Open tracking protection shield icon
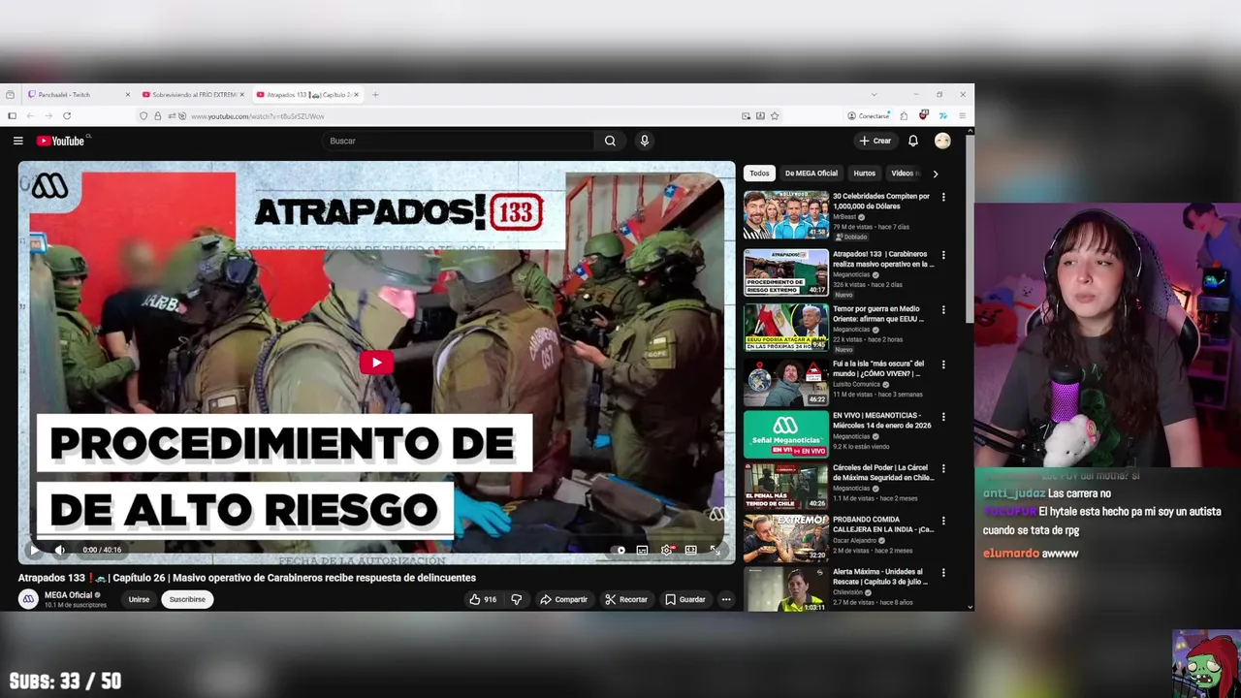The height and width of the screenshot is (698, 1241). coord(143,115)
